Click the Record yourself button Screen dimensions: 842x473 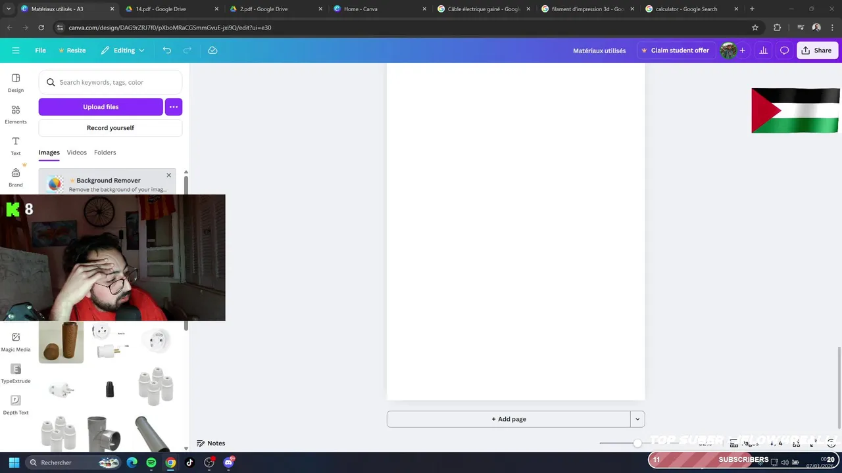(x=111, y=128)
